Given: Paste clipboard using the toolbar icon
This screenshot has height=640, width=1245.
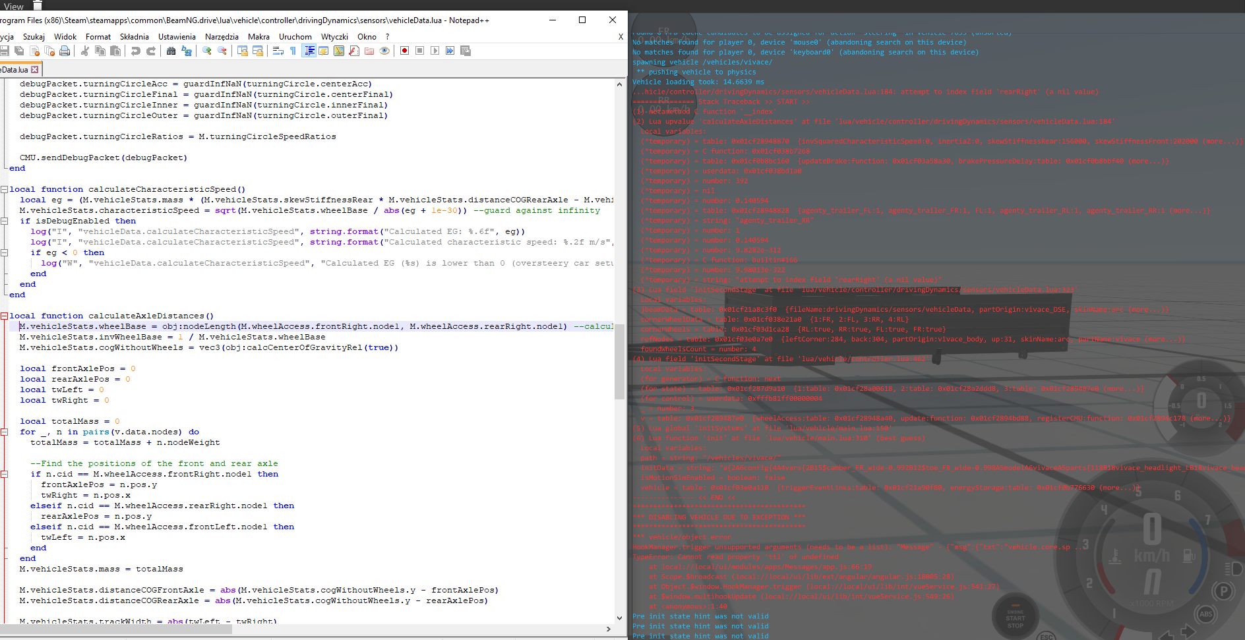Looking at the screenshot, I should 115,51.
